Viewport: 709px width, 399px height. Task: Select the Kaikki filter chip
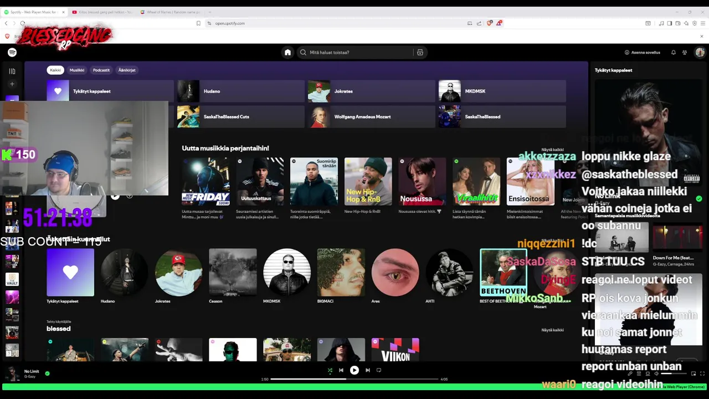pos(55,70)
